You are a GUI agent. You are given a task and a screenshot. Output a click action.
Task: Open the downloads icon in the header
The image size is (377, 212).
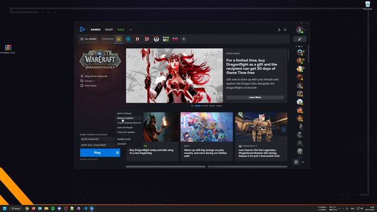click(279, 29)
